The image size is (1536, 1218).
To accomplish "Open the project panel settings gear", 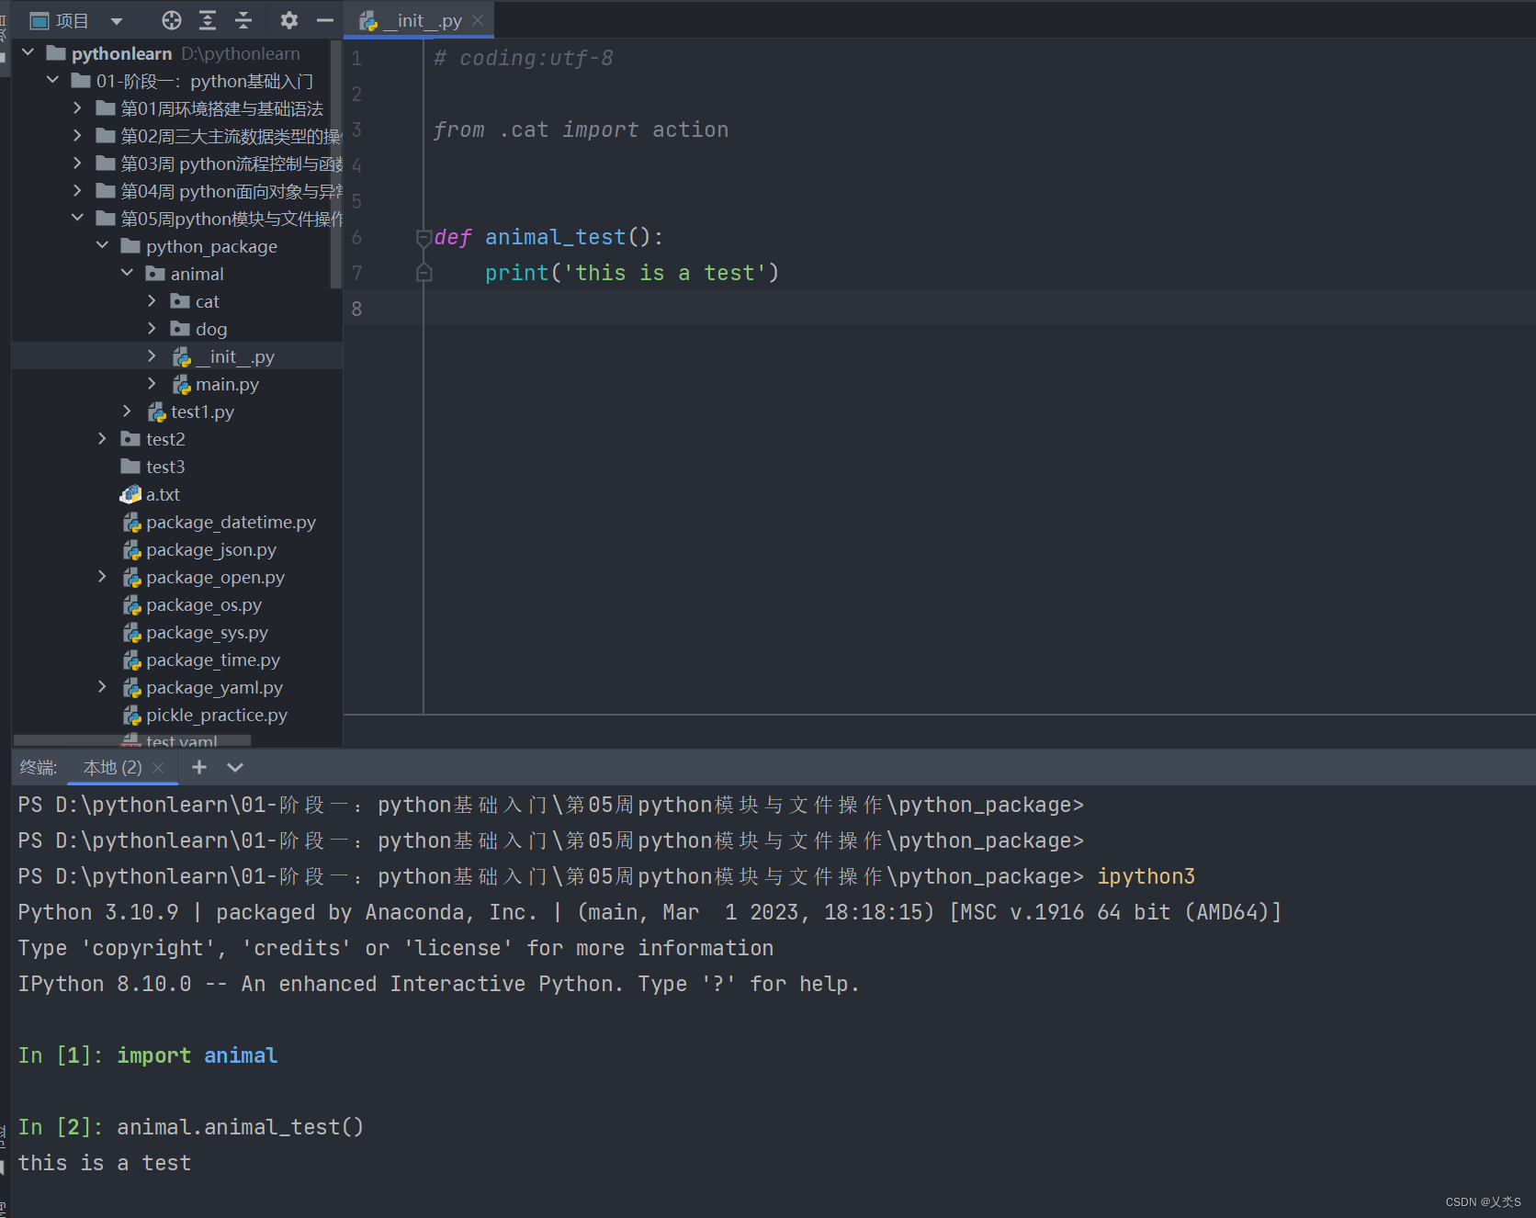I will (x=289, y=20).
